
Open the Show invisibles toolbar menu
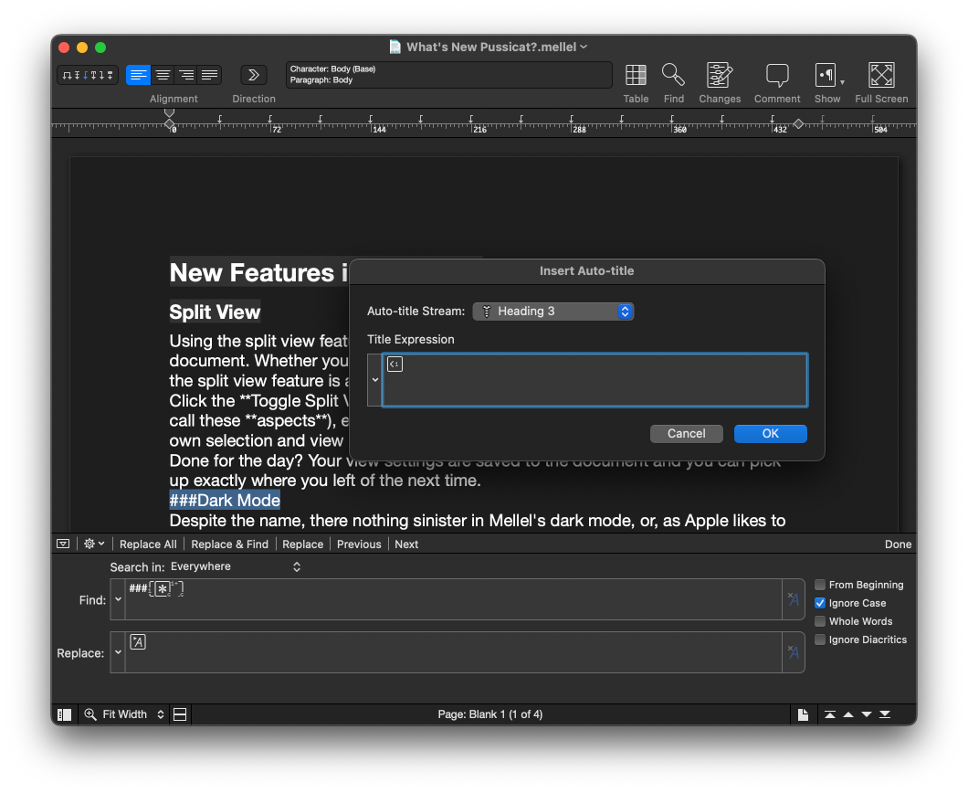pos(828,75)
